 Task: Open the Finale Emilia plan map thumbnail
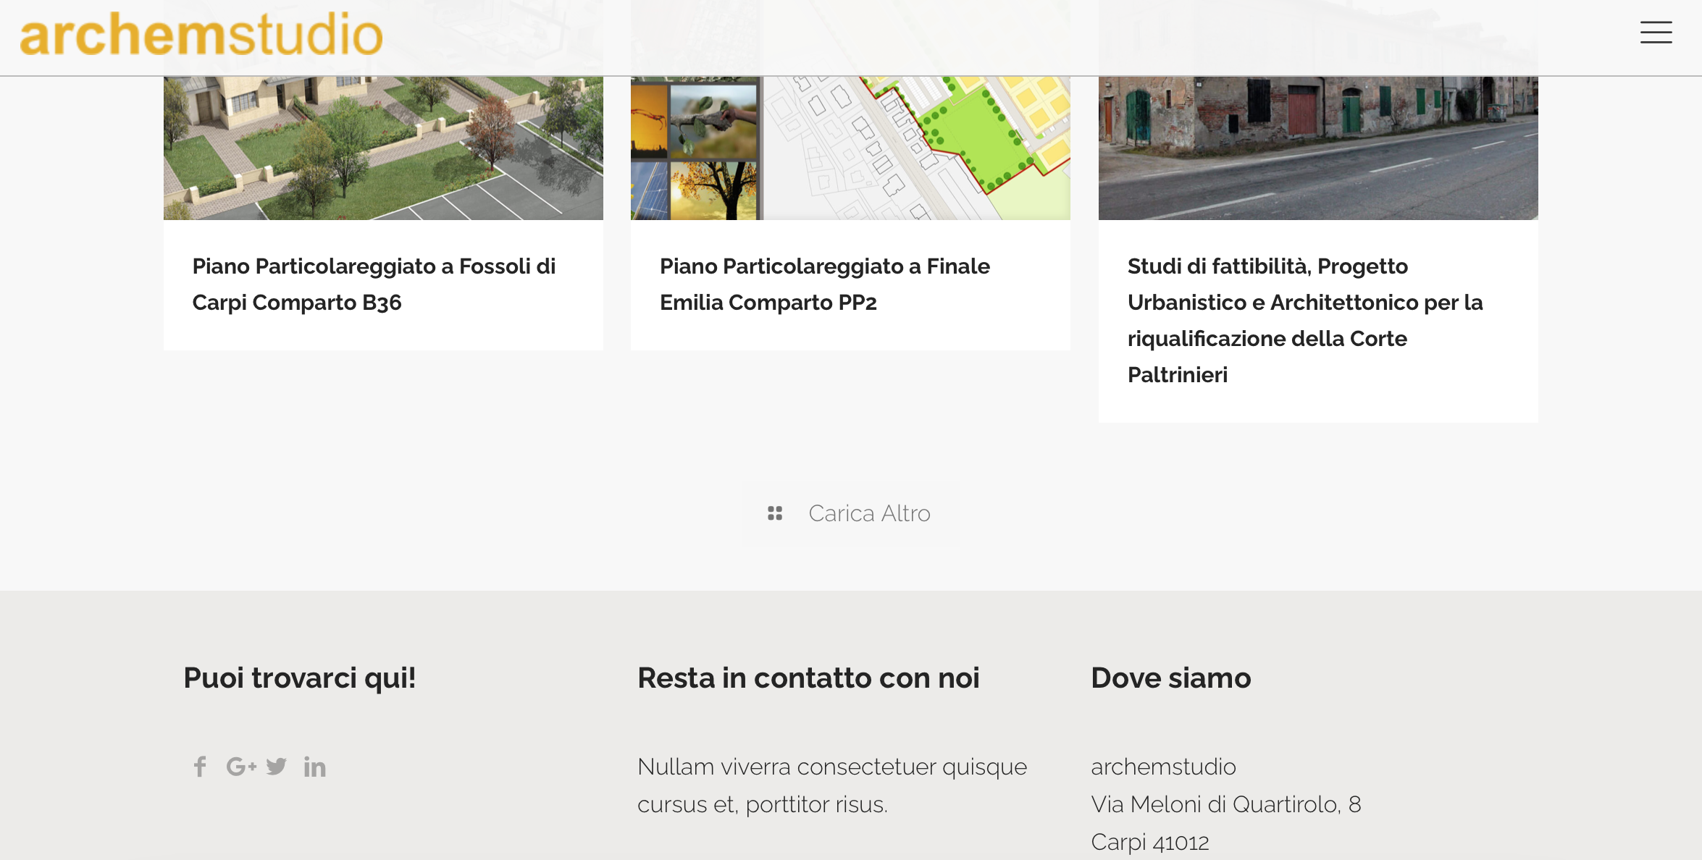click(850, 147)
